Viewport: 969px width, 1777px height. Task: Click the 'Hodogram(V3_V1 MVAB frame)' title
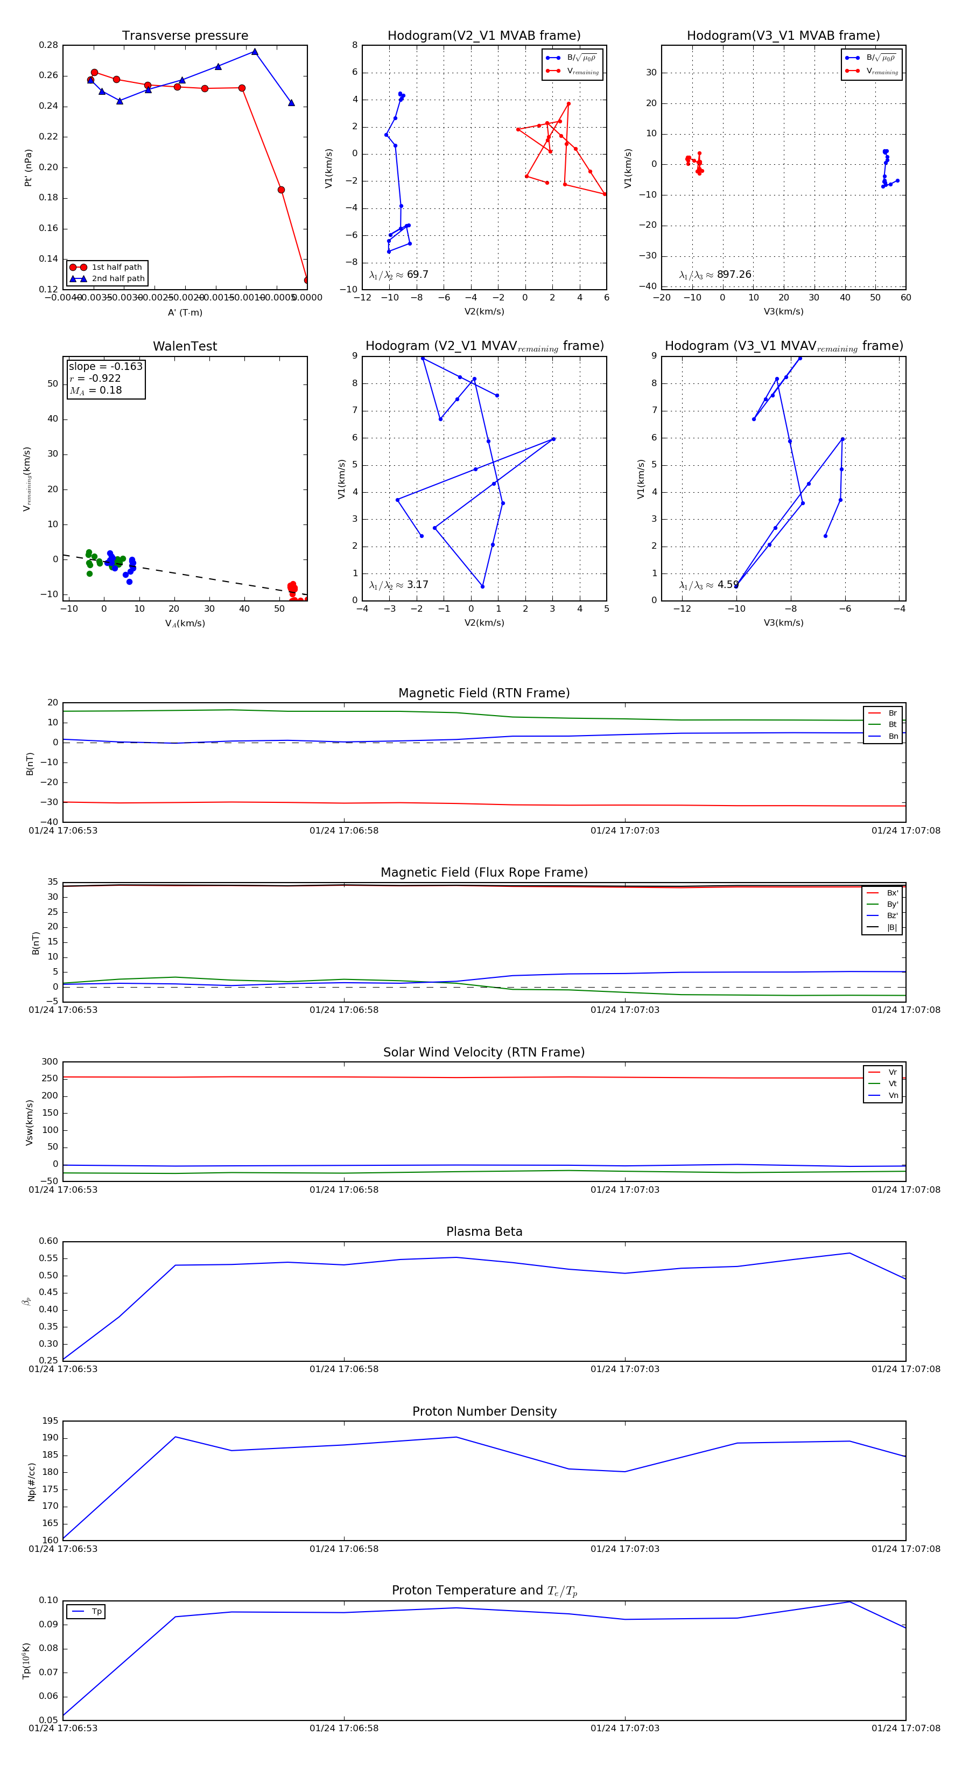coord(783,36)
